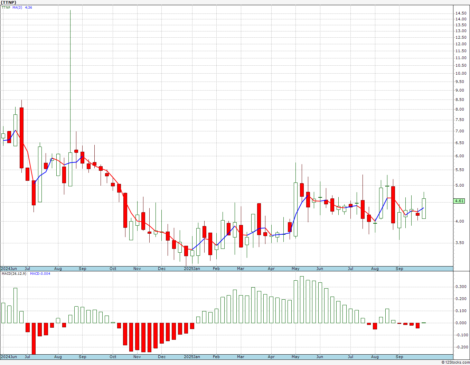
Task: Click Oct on the MACD panel date axis
Action: tap(113, 357)
